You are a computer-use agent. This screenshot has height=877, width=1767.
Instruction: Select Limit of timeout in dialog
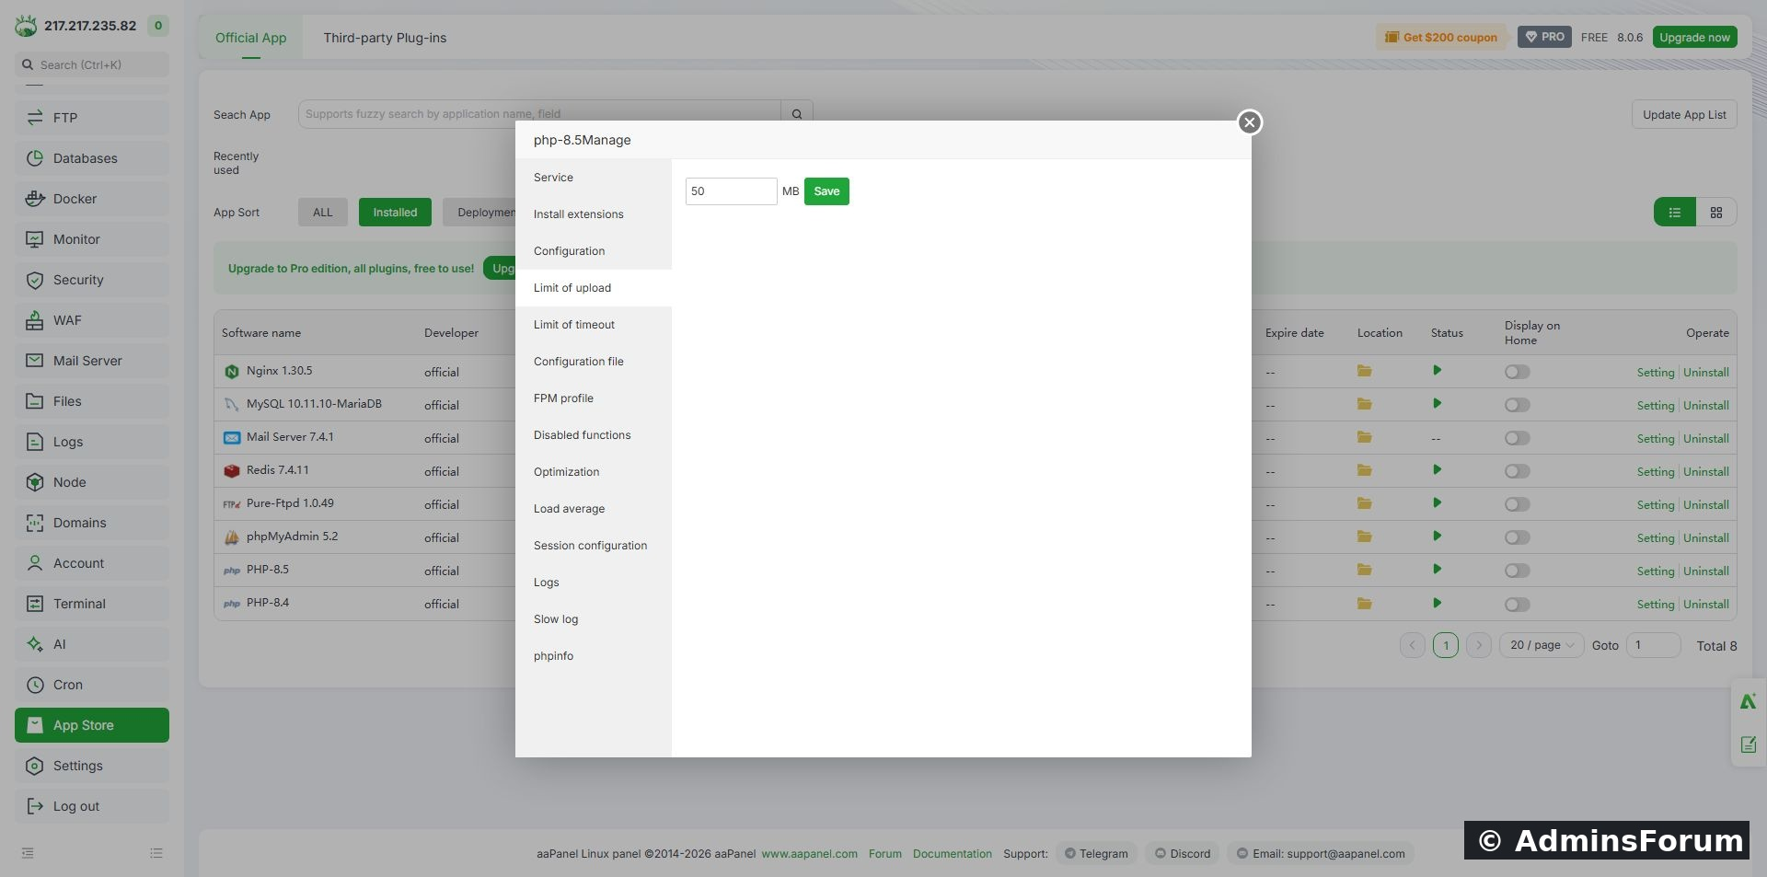click(x=594, y=325)
